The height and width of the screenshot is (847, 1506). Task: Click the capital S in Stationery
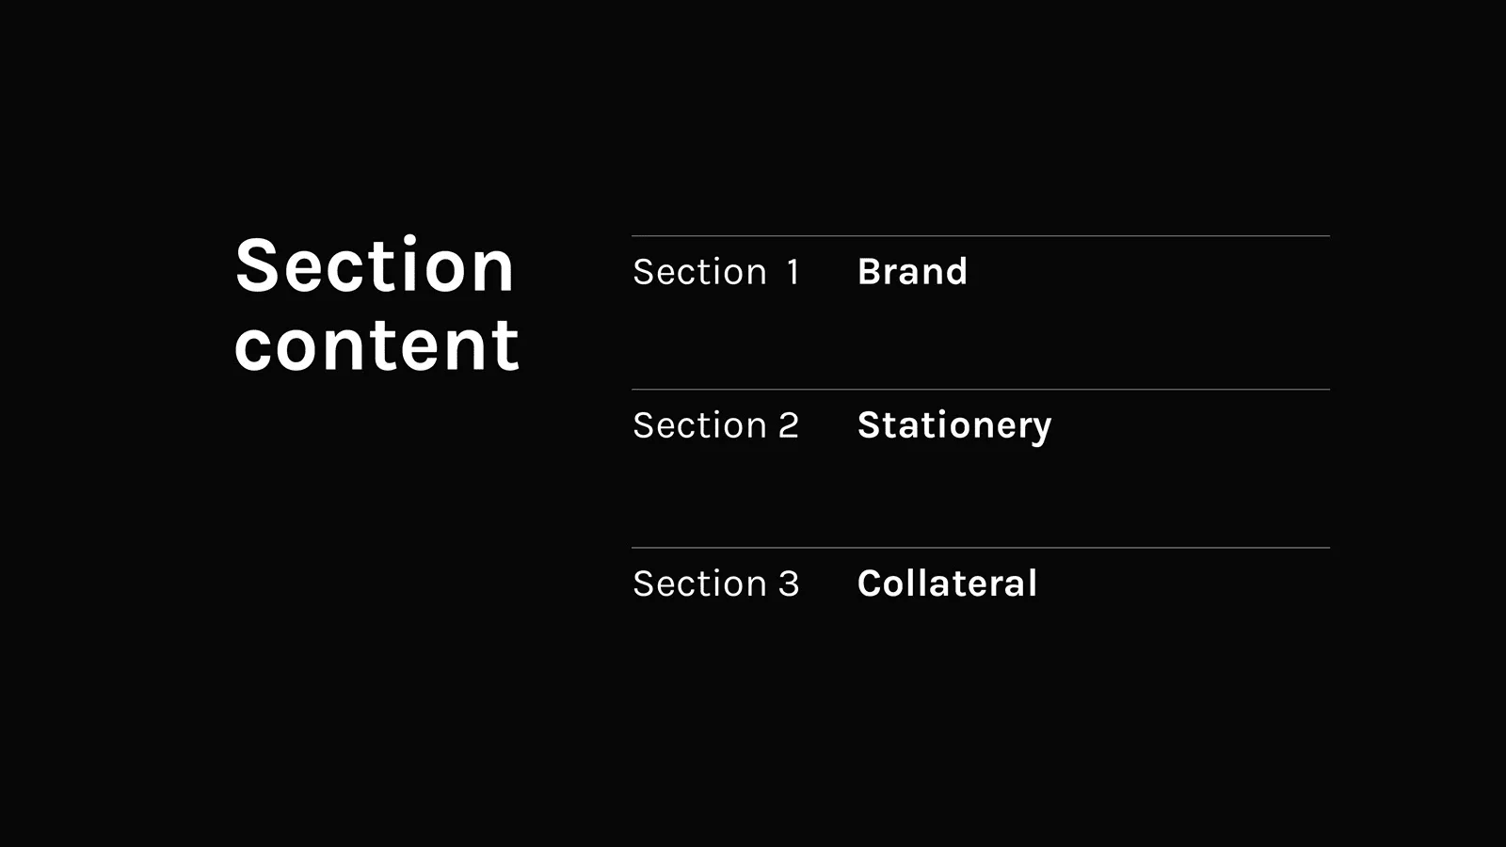tap(869, 425)
